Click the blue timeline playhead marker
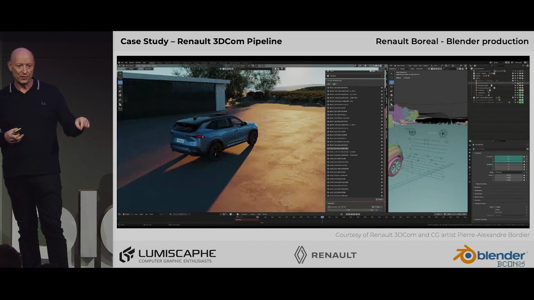Screen dimensions: 534x300 pyautogui.click(x=322, y=217)
